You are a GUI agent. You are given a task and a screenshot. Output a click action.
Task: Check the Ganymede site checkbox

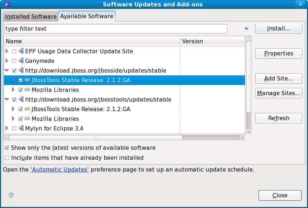tap(14, 61)
